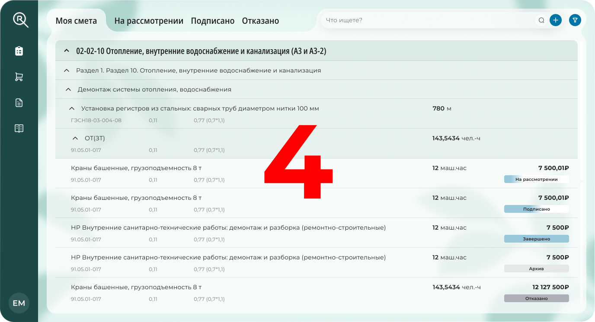Image resolution: width=595 pixels, height=322 pixels.
Task: Collapse the Установка регистров row
Action: 71,108
